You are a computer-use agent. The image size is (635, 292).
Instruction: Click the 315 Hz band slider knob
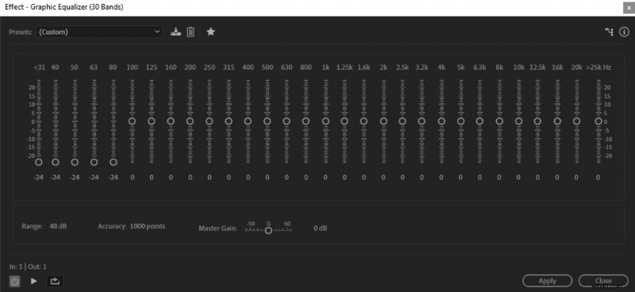[x=229, y=121]
